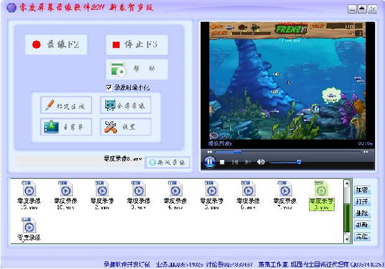Select file 零度录像6.wmv
385x269 pixels.
coord(248,196)
